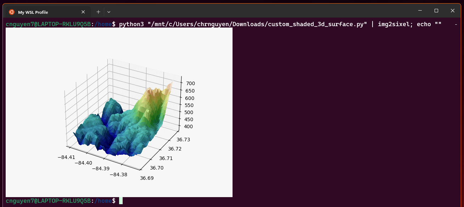Minimize the terminal window

click(420, 11)
